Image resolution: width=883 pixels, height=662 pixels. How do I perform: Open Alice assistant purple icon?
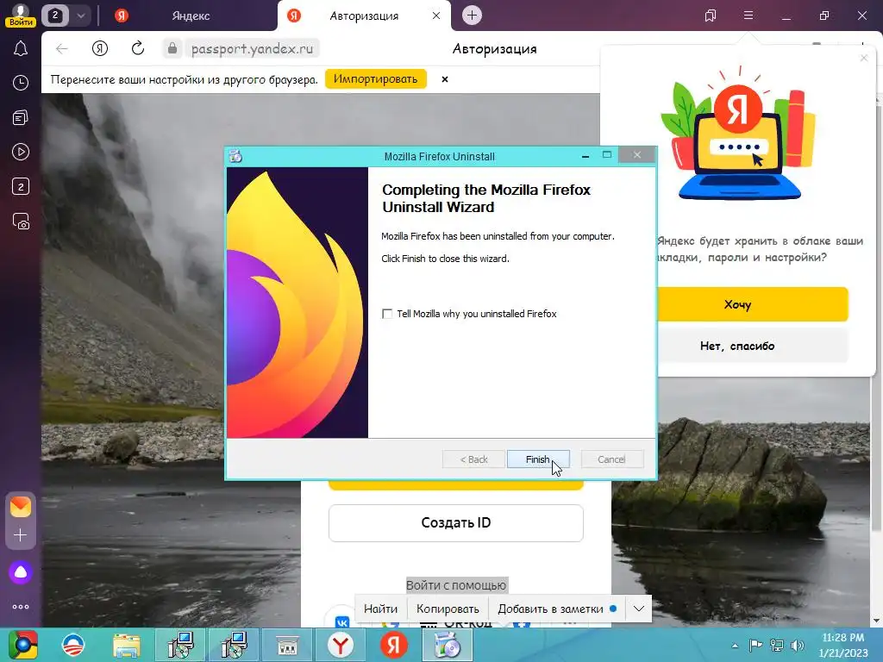(x=21, y=572)
